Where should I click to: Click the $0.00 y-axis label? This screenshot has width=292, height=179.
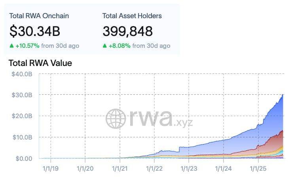click(24, 158)
